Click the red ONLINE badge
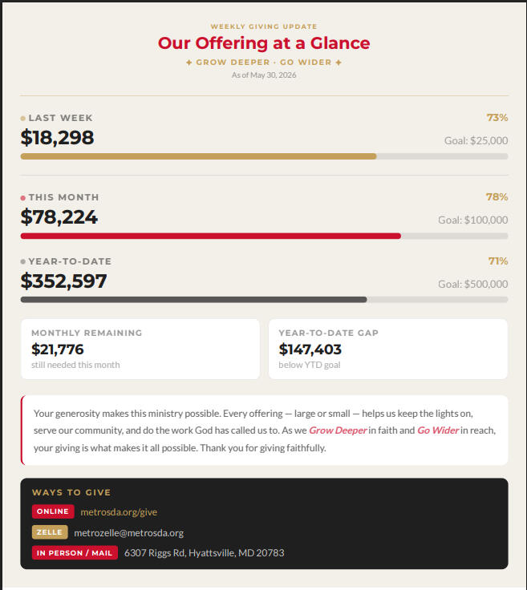527x590 pixels. click(53, 511)
